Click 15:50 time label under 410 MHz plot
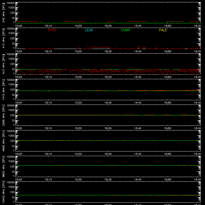This screenshot has width=205, height=205. (x=168, y=52)
